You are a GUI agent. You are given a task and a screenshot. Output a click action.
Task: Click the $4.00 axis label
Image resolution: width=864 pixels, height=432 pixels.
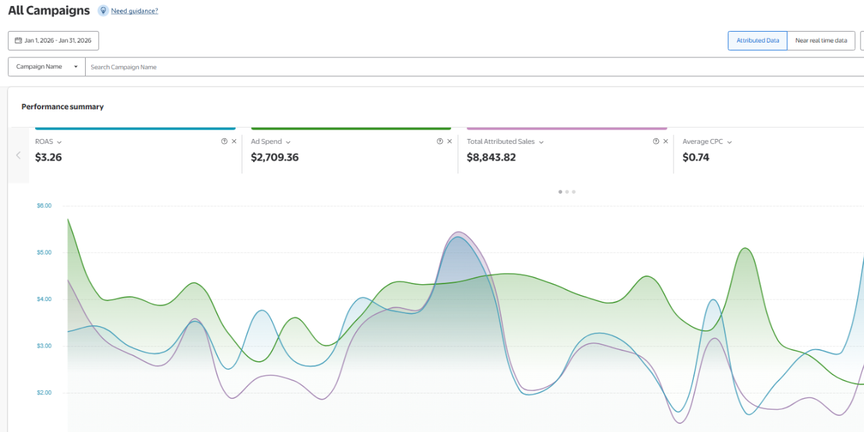[x=44, y=299]
